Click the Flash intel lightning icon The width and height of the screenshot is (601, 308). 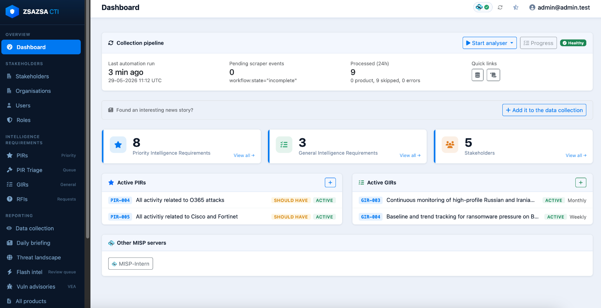tap(10, 272)
